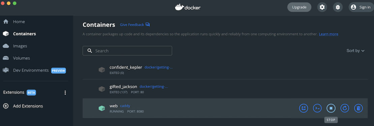Click the gifted_jackson container icon
The height and width of the screenshot is (126, 374).
pos(102,89)
